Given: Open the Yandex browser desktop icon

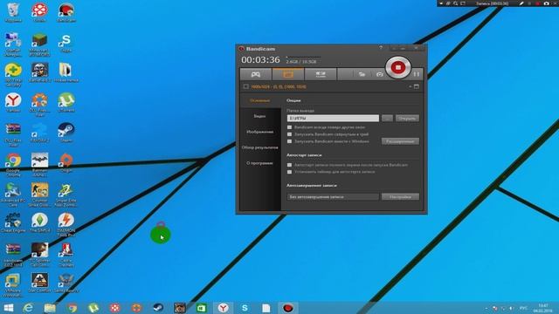Looking at the screenshot, I should click(13, 103).
